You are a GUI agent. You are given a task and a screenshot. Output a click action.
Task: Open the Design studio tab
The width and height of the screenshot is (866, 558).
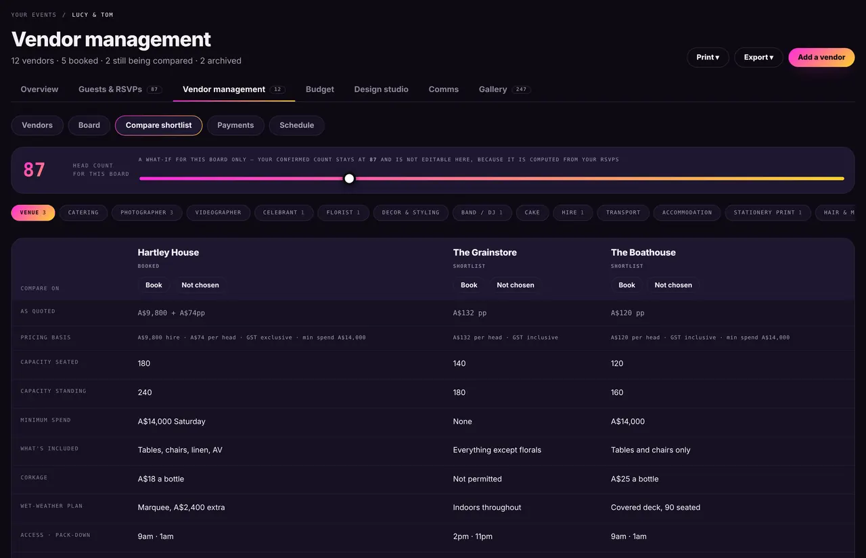tap(382, 89)
